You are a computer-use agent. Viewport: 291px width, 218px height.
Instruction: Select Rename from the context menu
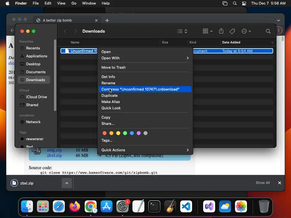point(145,83)
